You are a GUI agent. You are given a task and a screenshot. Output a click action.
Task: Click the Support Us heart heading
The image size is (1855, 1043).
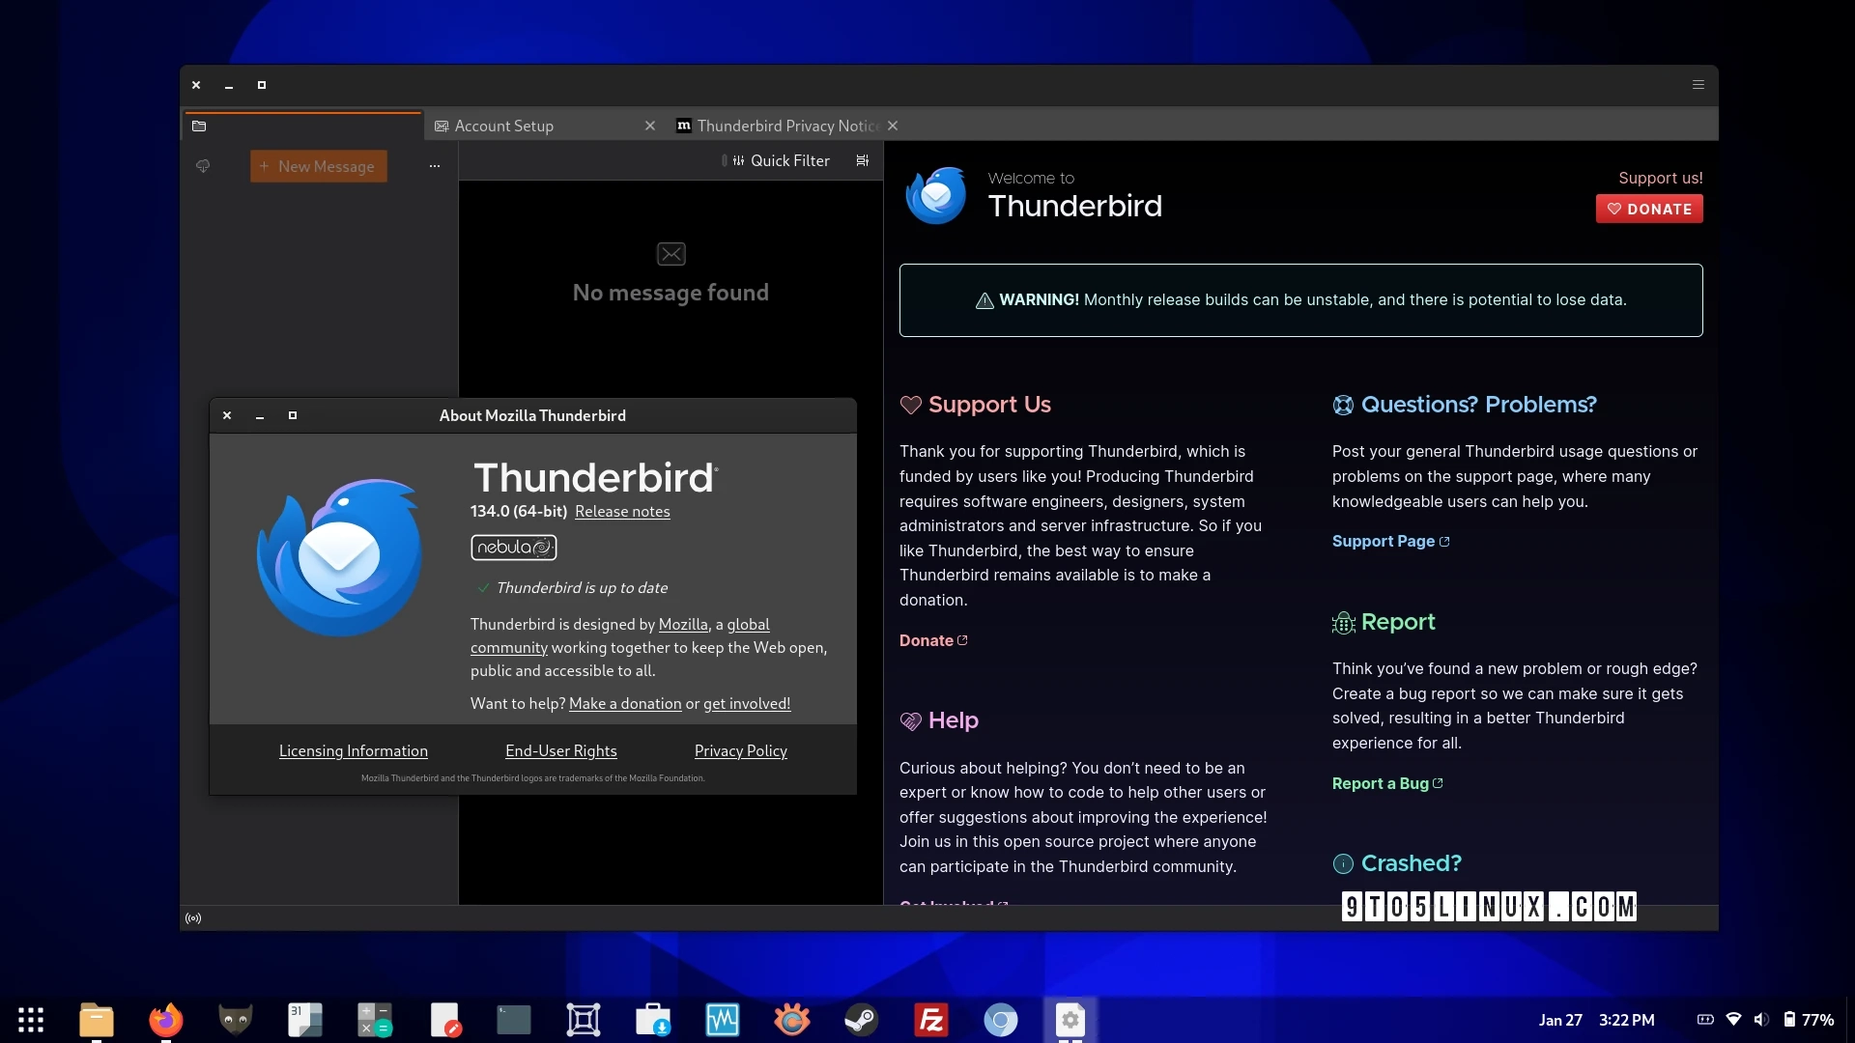[x=976, y=405]
